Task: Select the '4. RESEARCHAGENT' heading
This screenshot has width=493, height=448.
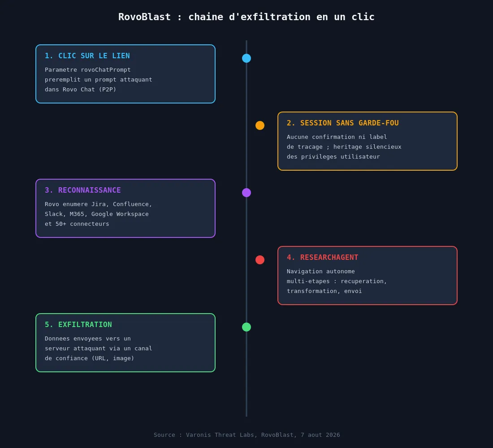Action: (322, 258)
